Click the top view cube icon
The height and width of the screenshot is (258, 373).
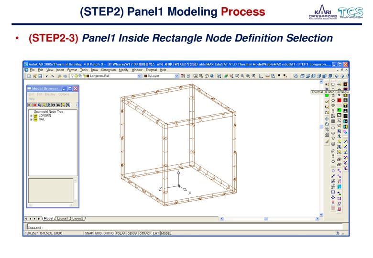[x=302, y=76]
